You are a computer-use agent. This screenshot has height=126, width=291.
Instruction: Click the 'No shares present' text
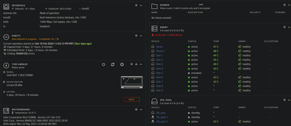coord(161,18)
